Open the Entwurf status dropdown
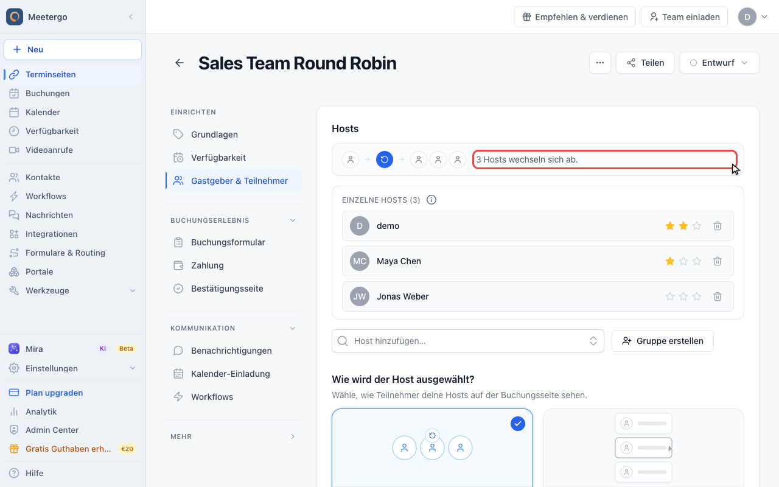The image size is (779, 487). (719, 63)
